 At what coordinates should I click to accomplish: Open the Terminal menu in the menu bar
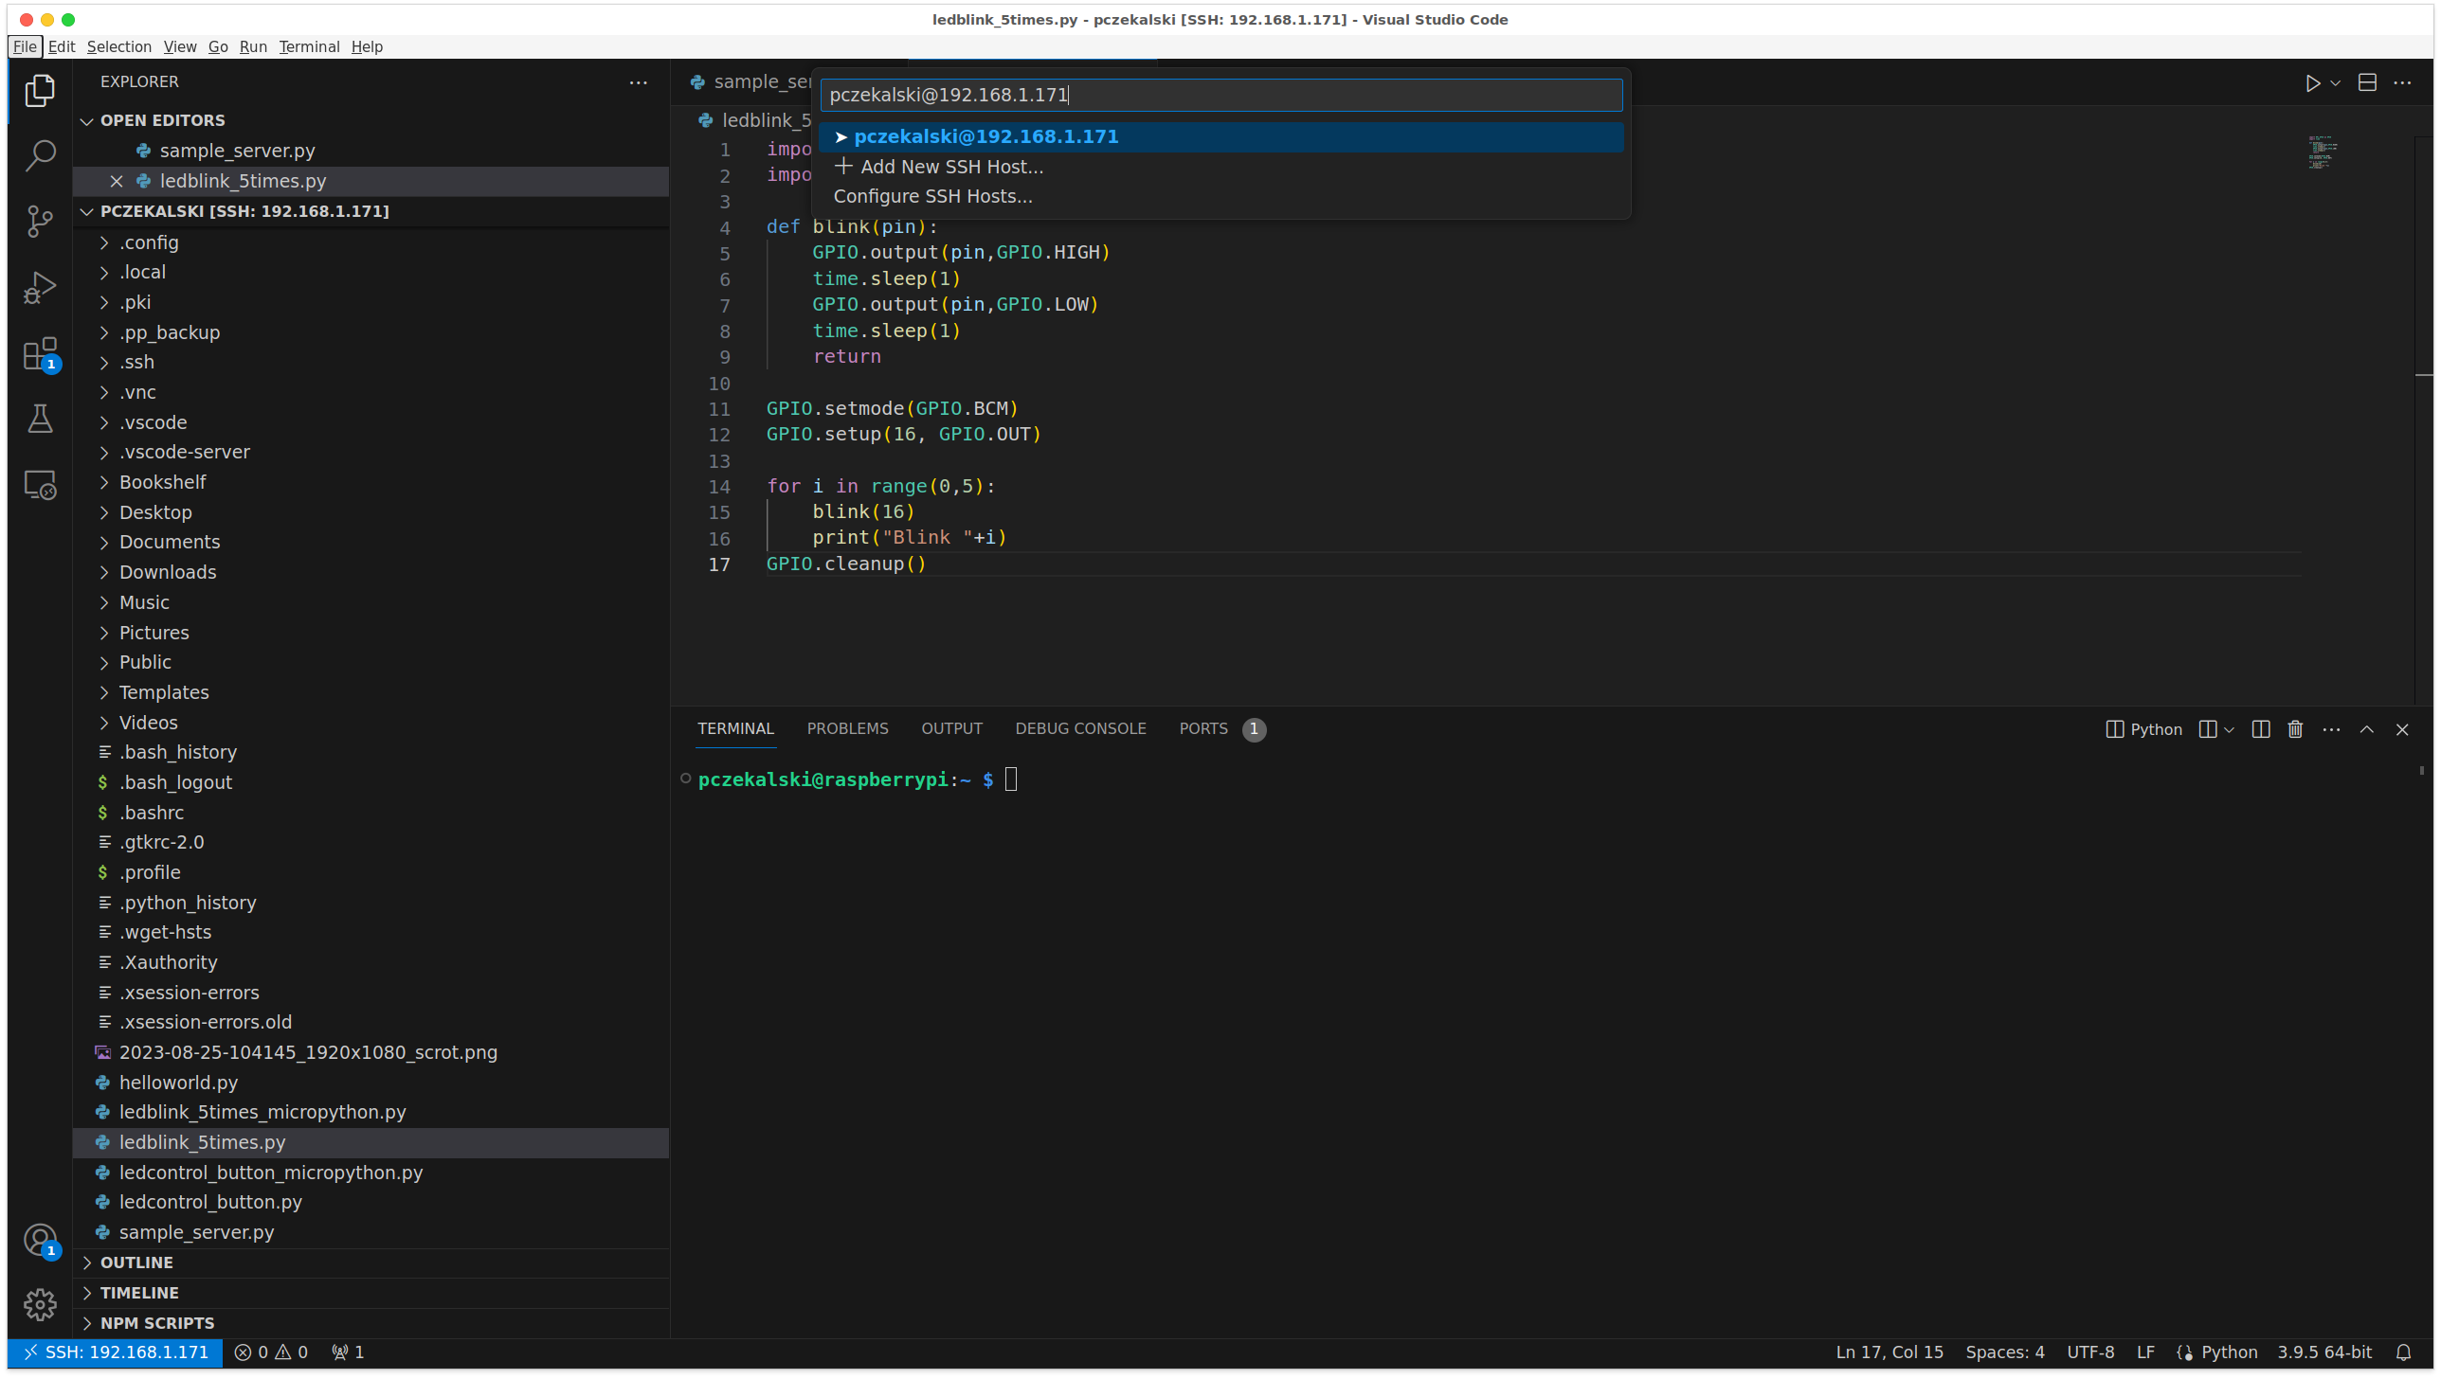click(309, 46)
